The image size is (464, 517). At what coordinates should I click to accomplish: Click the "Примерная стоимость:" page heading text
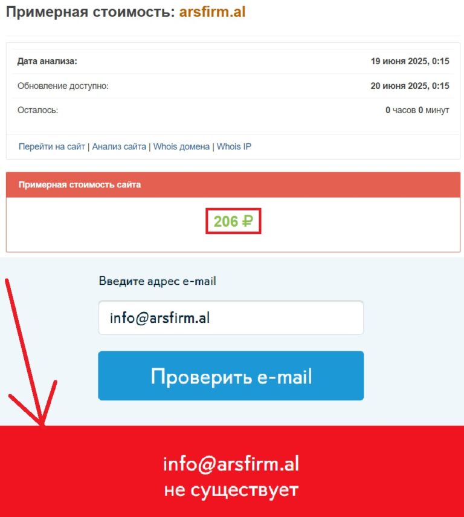(90, 12)
